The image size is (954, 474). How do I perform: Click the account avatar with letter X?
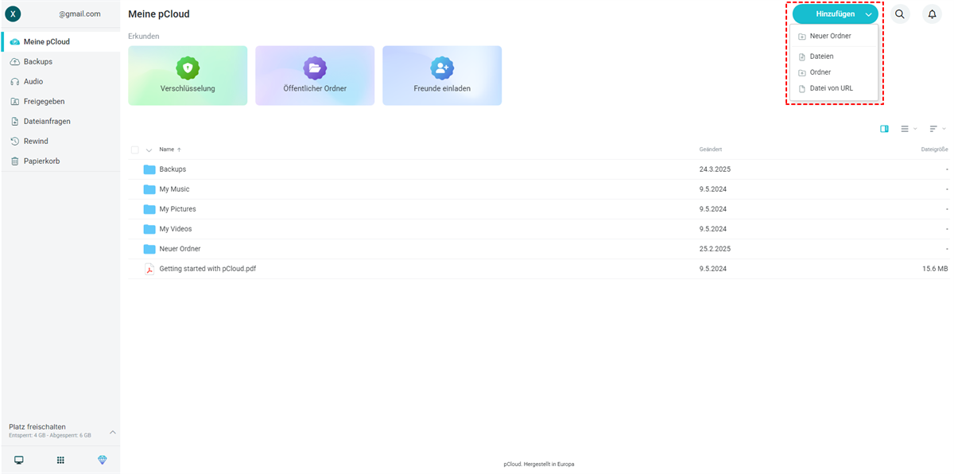(x=13, y=14)
